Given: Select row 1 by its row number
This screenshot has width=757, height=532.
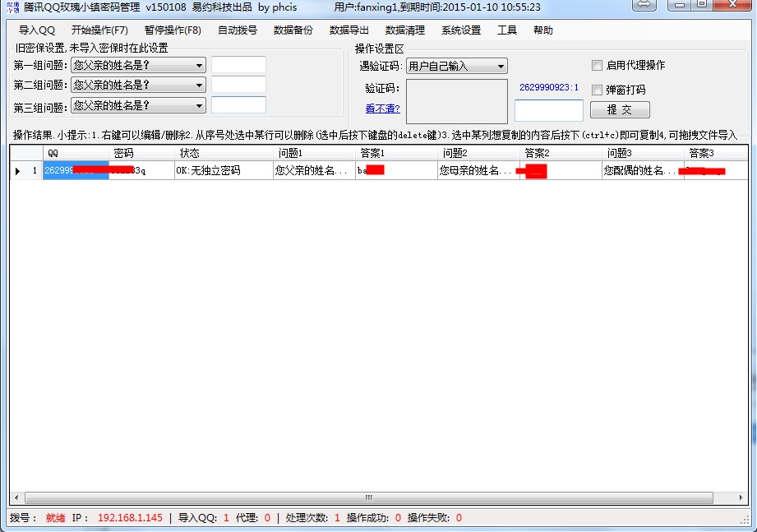Looking at the screenshot, I should click(x=26, y=170).
